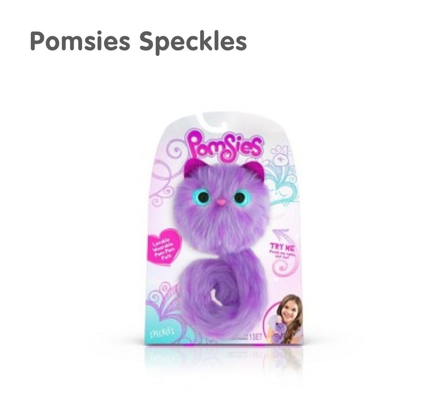Click the SPECKLES name label on teal heart
This screenshot has width=448, height=396.
click(x=162, y=333)
